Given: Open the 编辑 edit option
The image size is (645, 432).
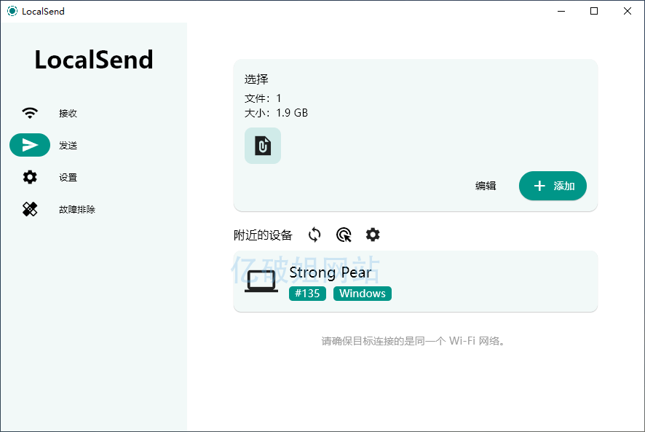Looking at the screenshot, I should point(486,186).
